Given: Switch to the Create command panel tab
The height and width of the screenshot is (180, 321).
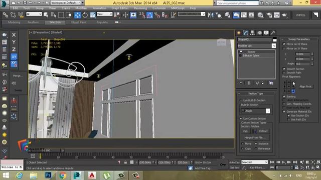Looking at the screenshot, I should [x=239, y=33].
